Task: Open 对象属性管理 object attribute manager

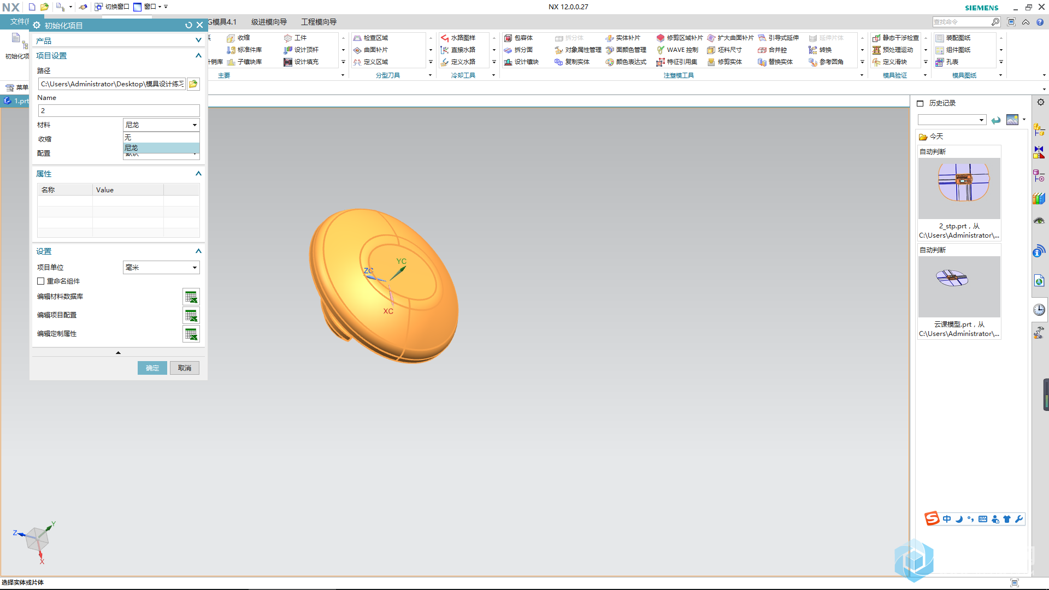Action: coord(578,50)
